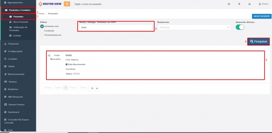
Task: Click the Pesquisar button
Action: [258, 41]
